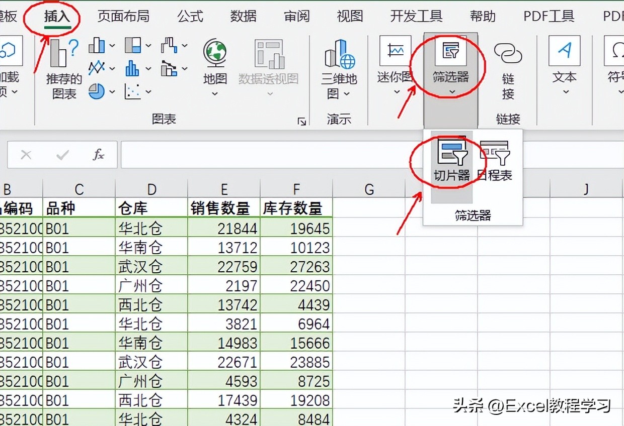This screenshot has height=426, width=624.
Task: Select column C header
Action: (x=79, y=189)
